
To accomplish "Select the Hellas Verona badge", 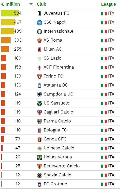I will point(39,157).
